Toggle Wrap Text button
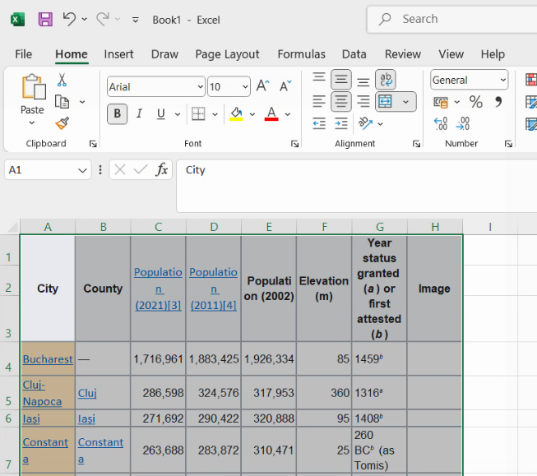Screen dimensions: 537x476 (x=385, y=80)
